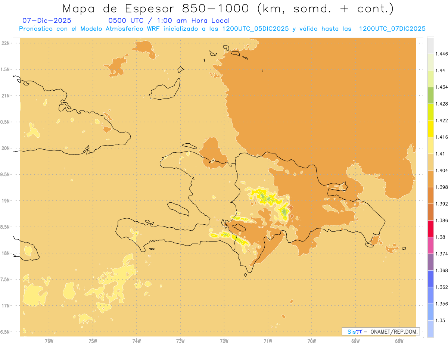Click the light blue swatch between 1.35 and 1.356
448x346 pixels.
click(430, 312)
